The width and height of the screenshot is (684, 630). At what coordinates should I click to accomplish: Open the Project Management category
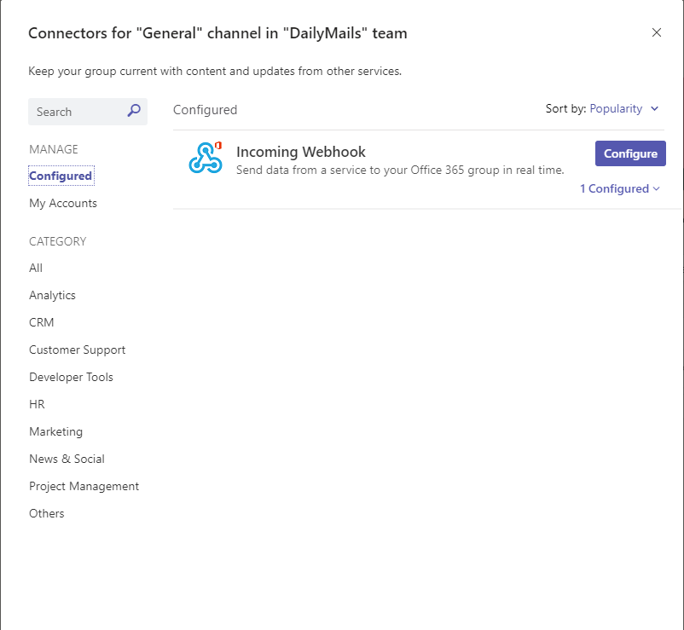pyautogui.click(x=84, y=486)
